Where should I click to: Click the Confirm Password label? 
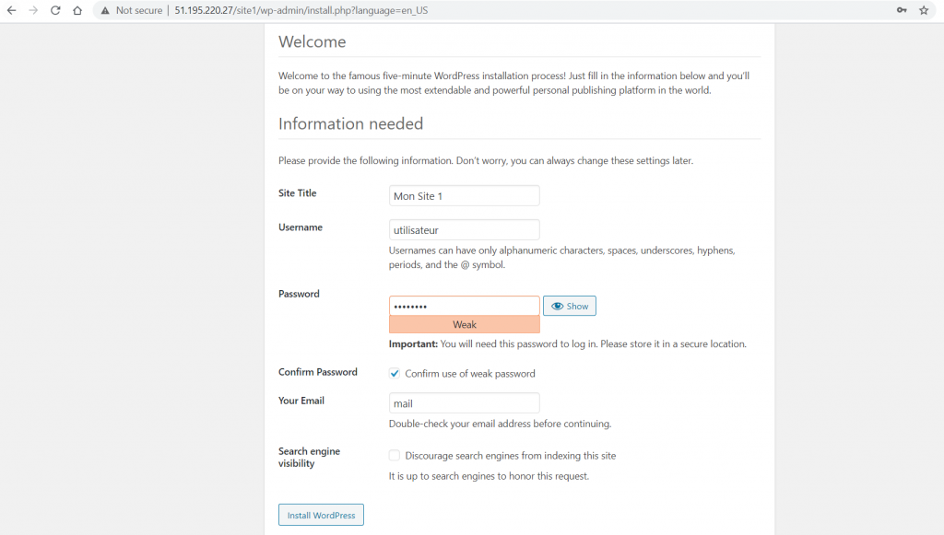pos(318,372)
